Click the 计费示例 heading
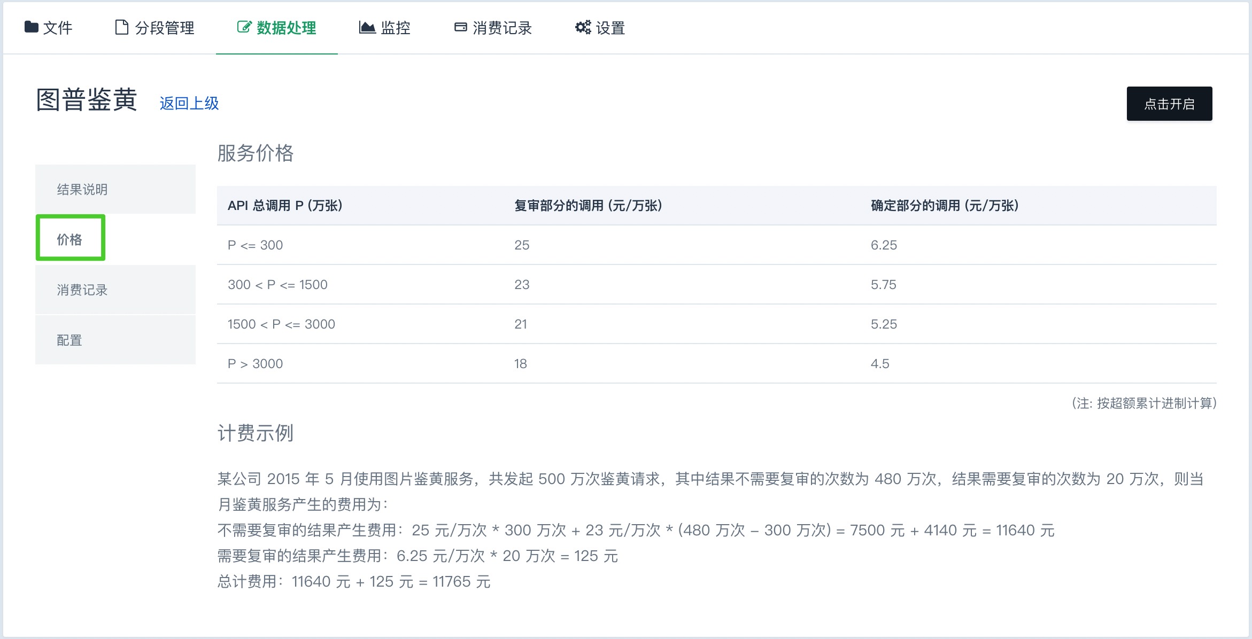Screen dimensions: 1252x639 click(x=256, y=433)
